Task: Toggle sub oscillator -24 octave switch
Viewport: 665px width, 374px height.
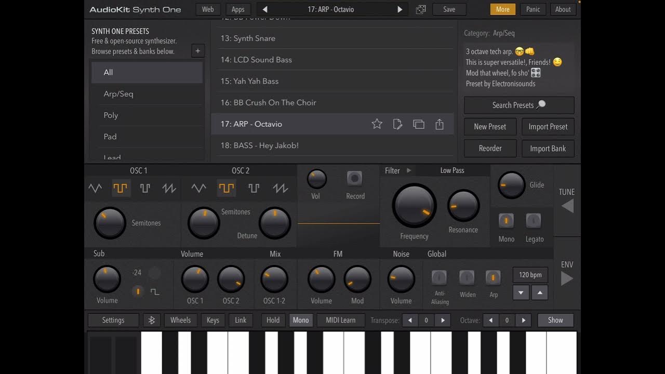Action: pyautogui.click(x=154, y=273)
